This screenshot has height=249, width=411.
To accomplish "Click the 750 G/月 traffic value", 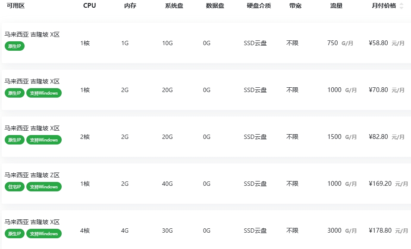I will (x=340, y=43).
